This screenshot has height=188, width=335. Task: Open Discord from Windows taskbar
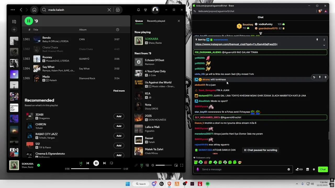click(154, 184)
